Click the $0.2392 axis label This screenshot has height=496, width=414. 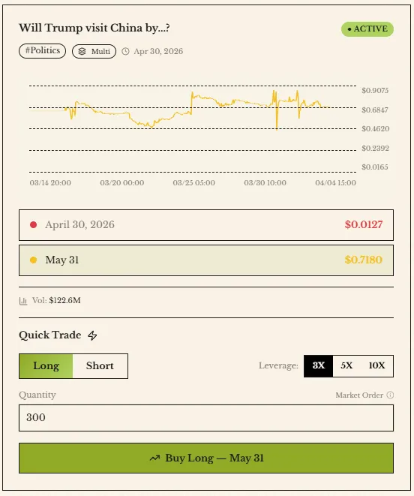376,149
